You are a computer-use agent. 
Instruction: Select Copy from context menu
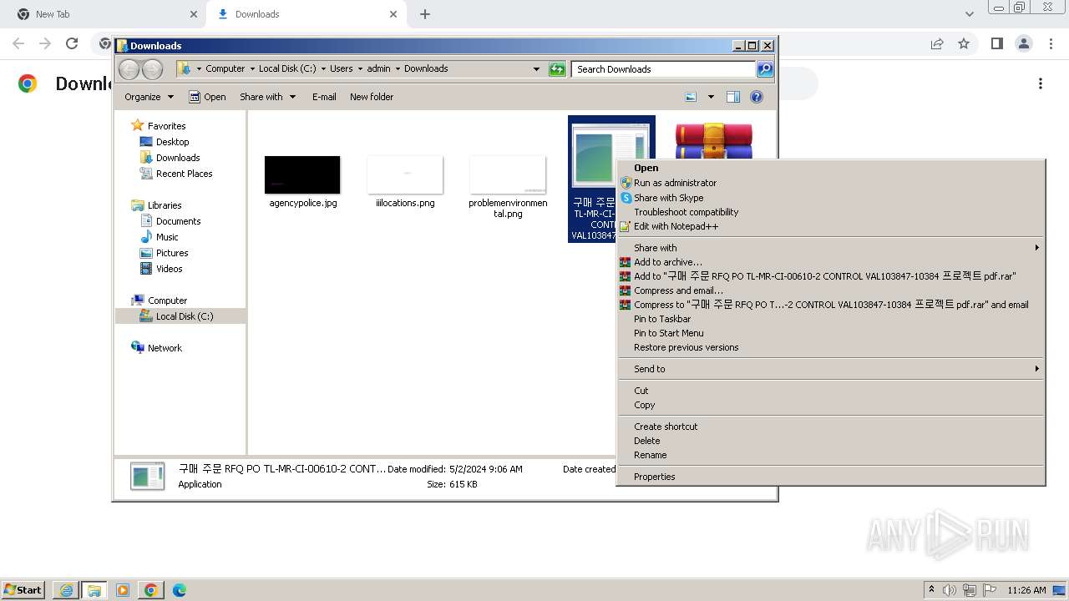pyautogui.click(x=644, y=405)
